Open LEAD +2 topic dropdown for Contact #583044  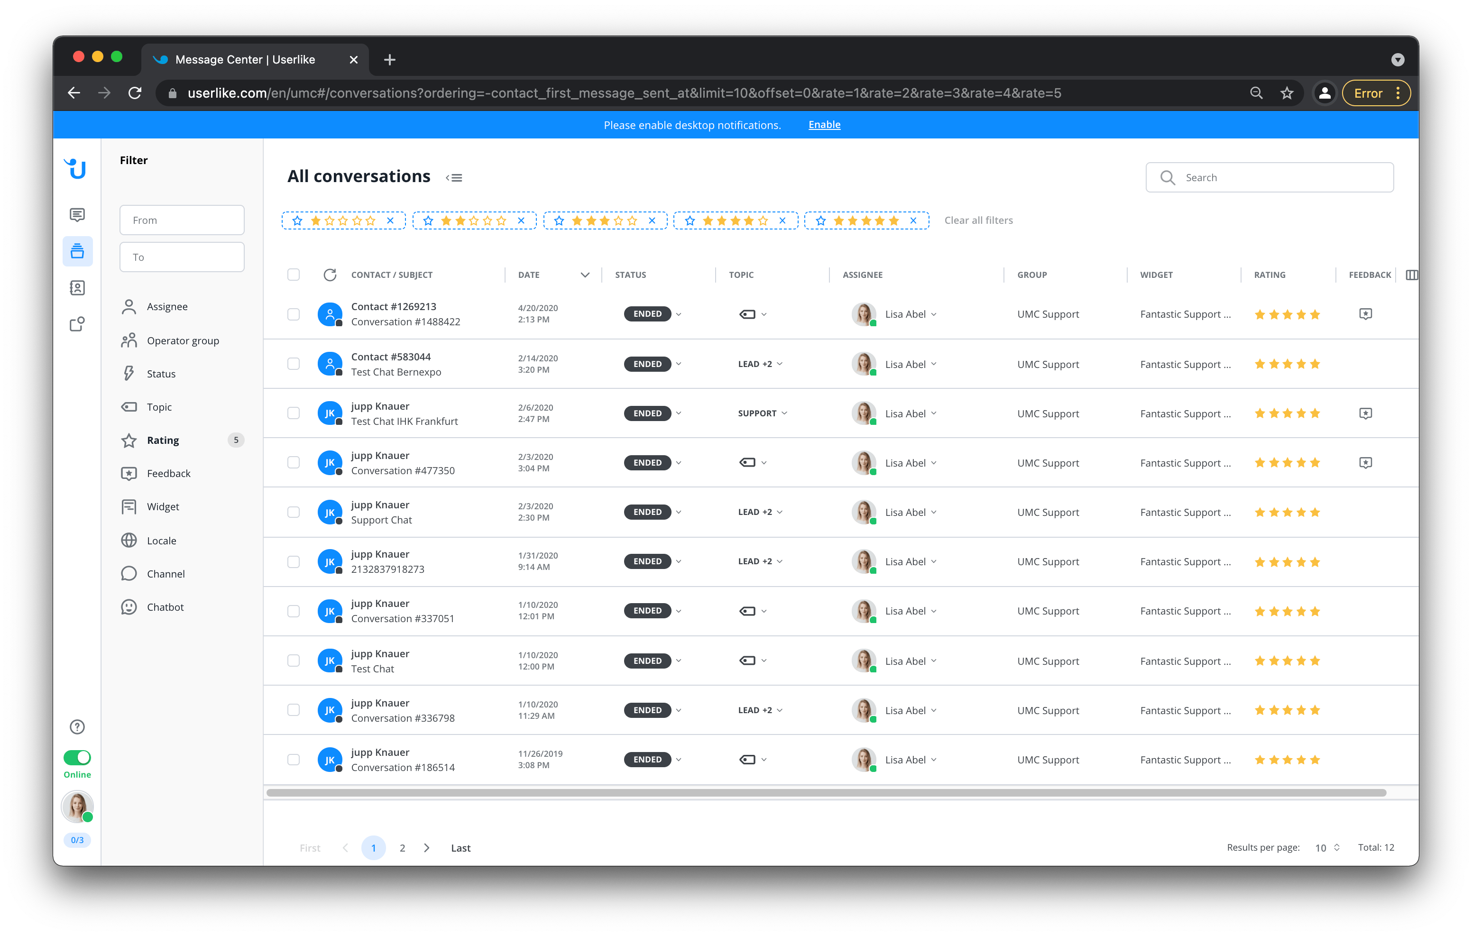click(761, 364)
